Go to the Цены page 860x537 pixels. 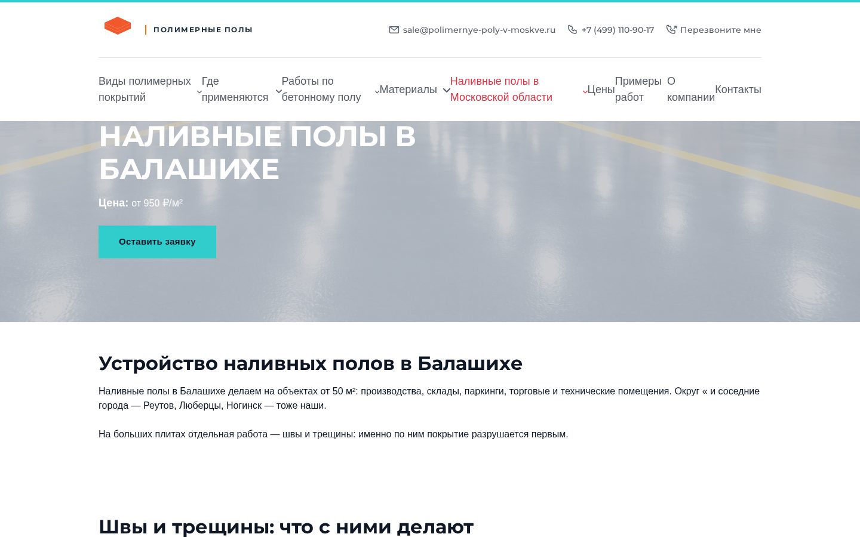click(601, 89)
